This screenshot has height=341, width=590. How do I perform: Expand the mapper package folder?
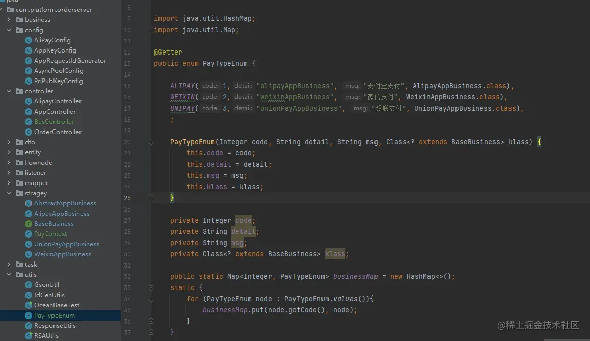point(9,182)
